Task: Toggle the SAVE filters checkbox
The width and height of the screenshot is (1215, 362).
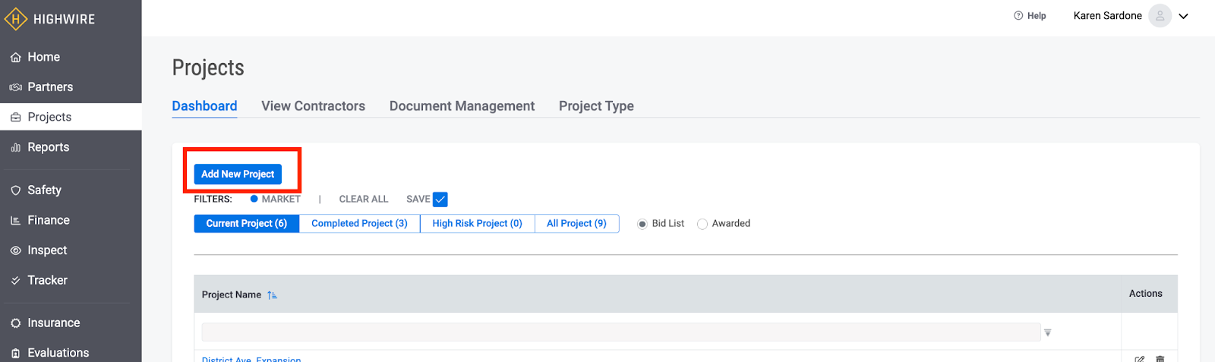Action: [440, 200]
